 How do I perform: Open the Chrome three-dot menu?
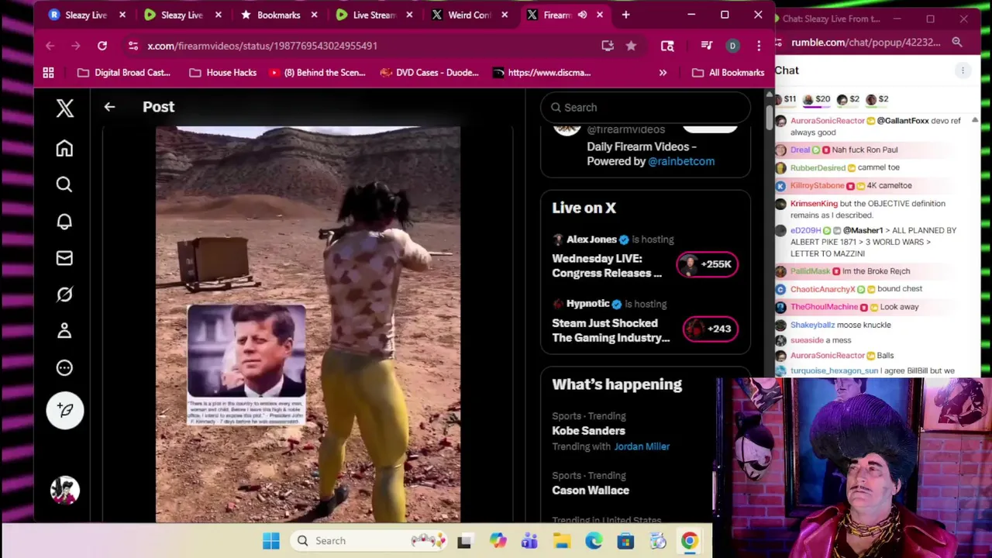point(759,46)
